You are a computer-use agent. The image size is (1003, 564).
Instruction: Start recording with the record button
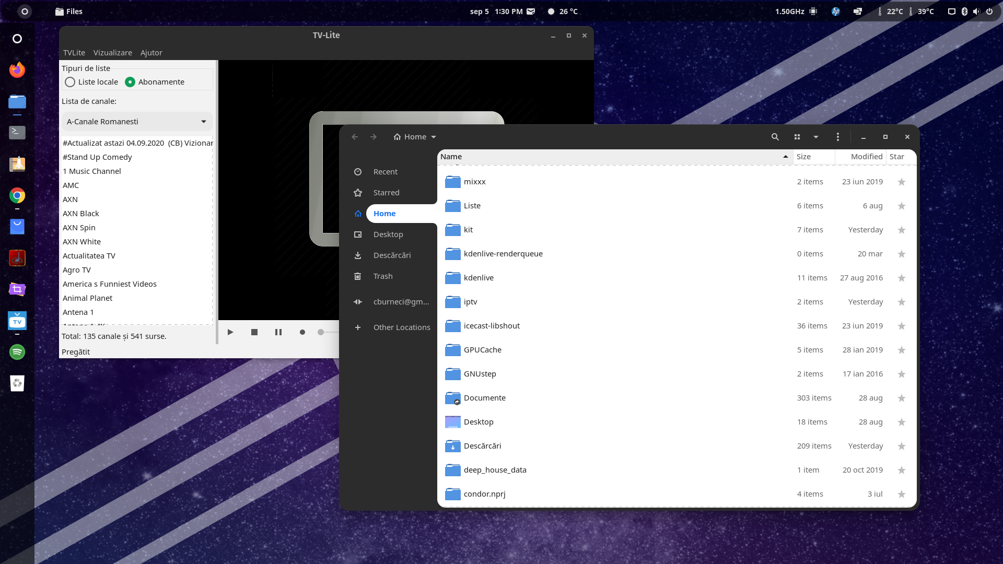(x=302, y=332)
